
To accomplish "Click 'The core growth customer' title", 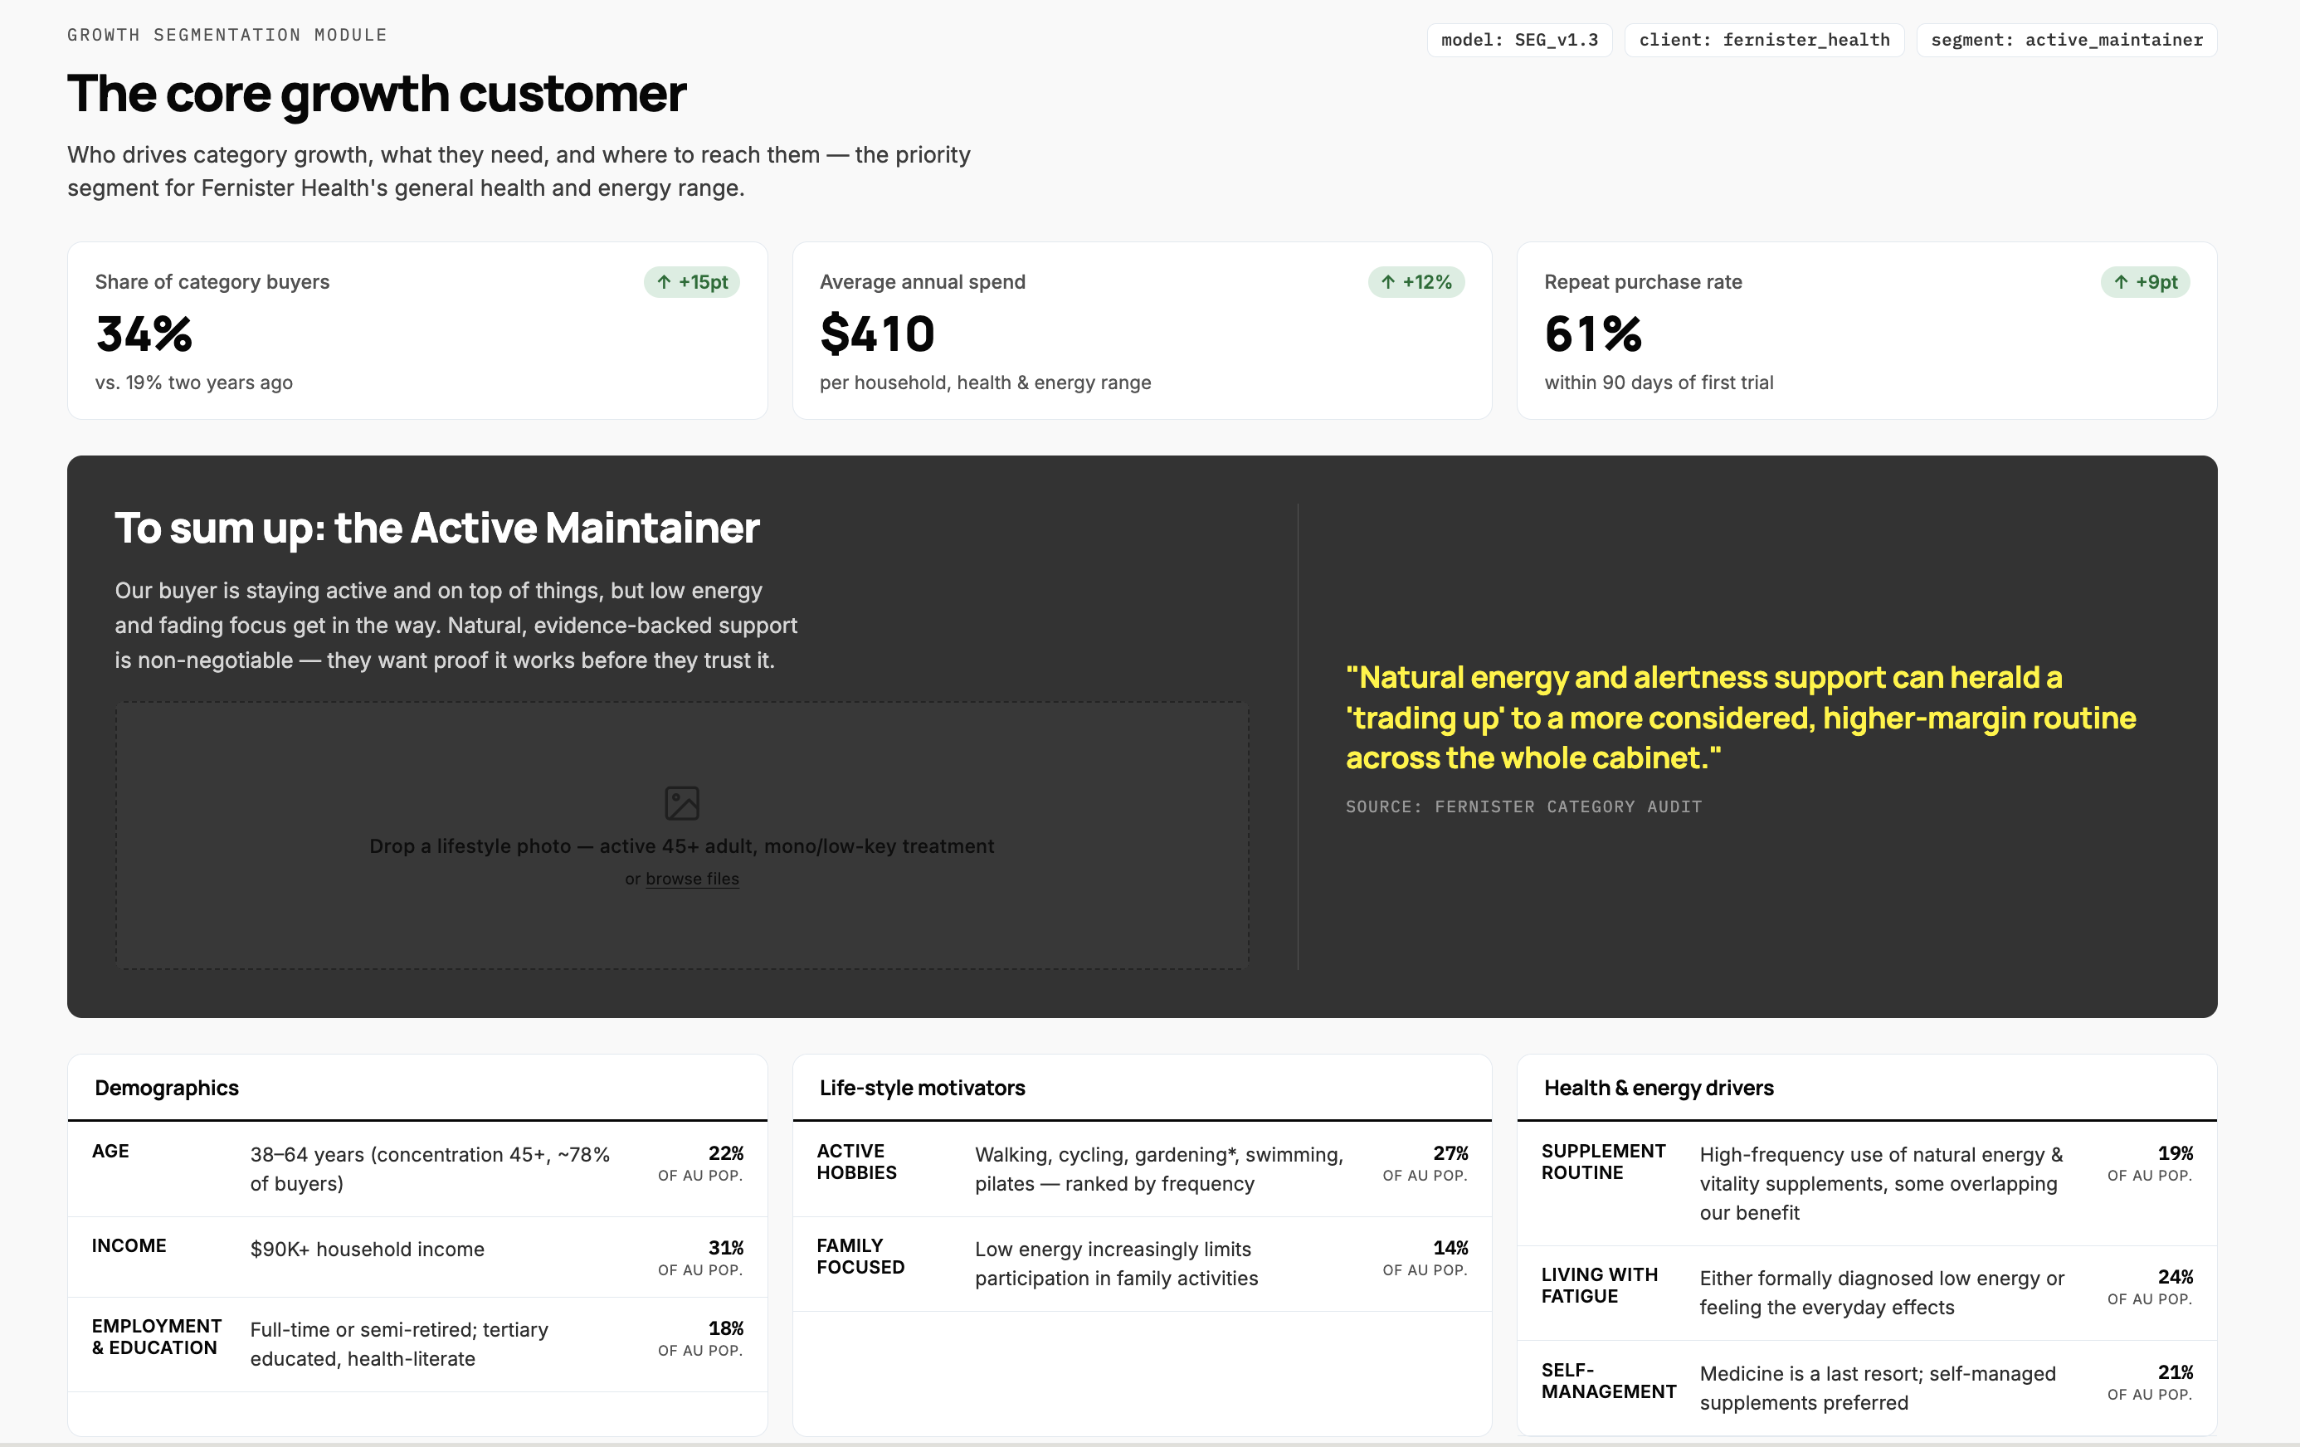I will 377,94.
